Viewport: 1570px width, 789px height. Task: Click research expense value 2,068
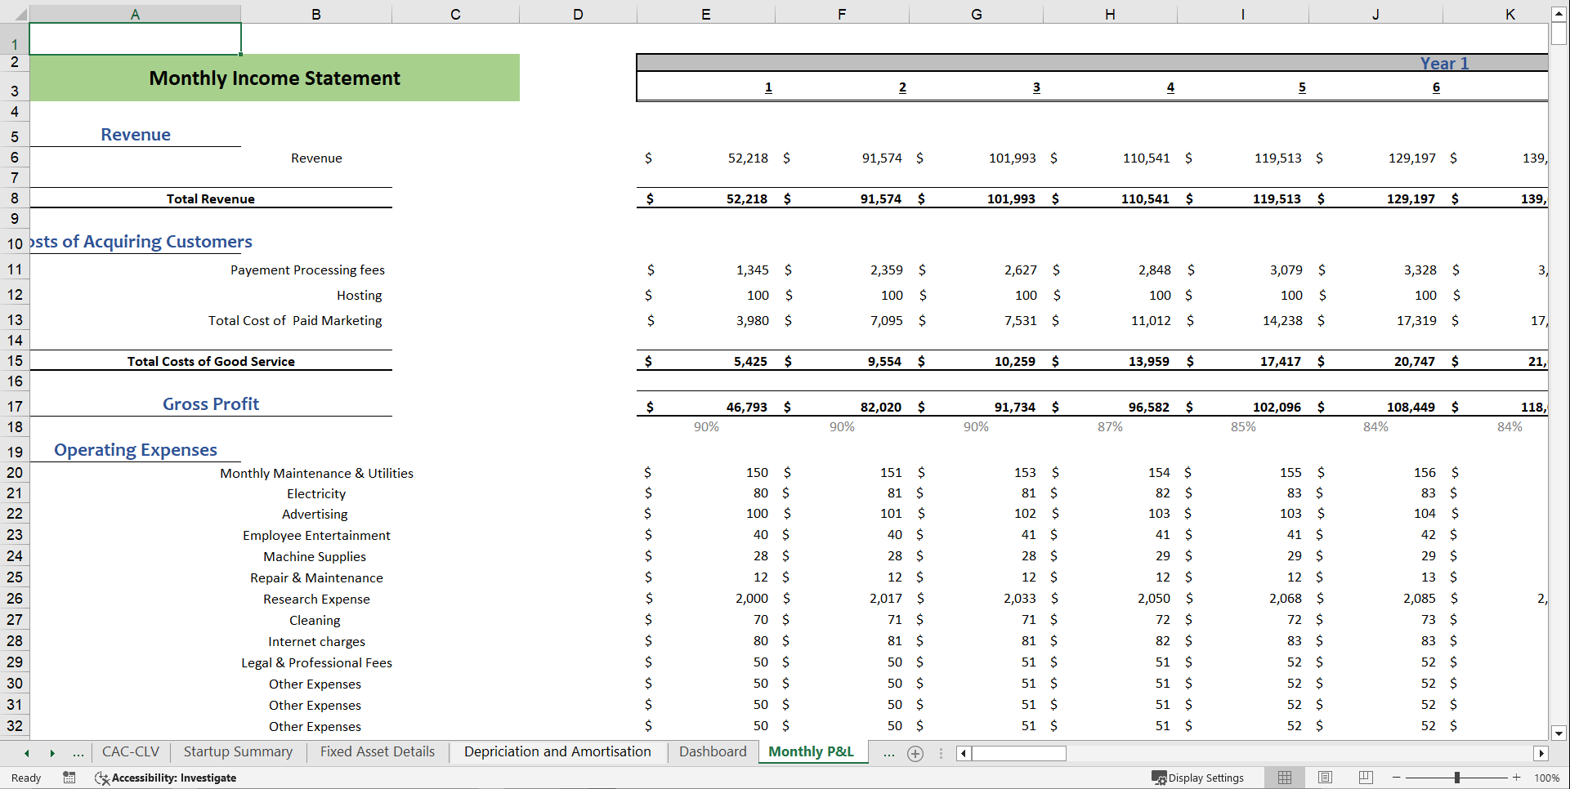[x=1286, y=598]
